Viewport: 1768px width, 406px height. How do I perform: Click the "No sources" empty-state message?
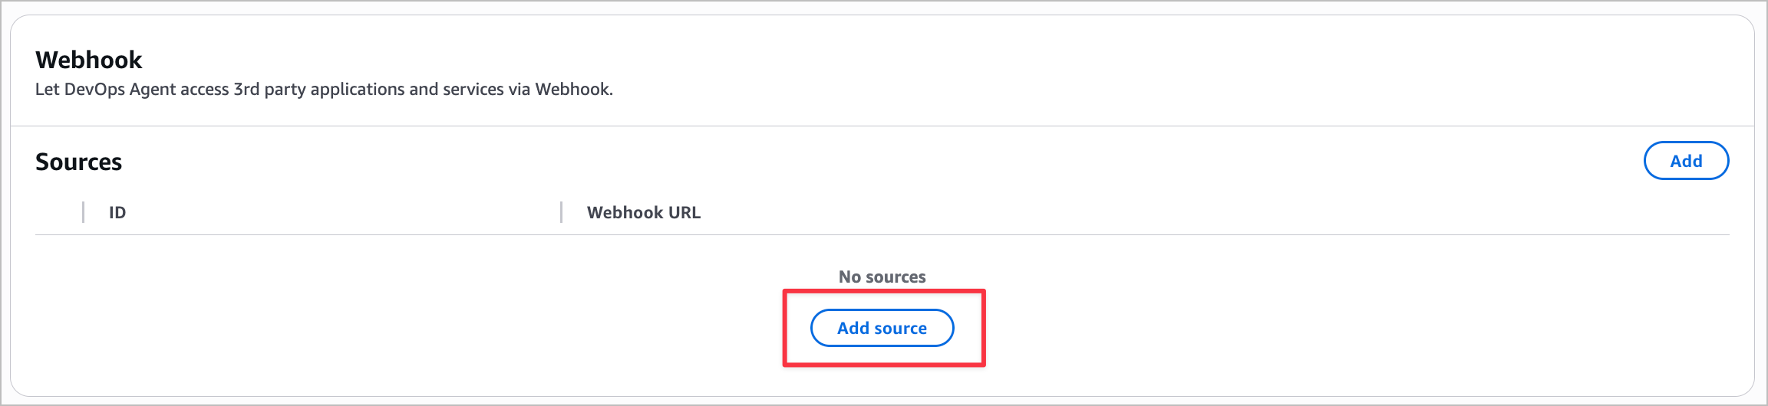(882, 277)
